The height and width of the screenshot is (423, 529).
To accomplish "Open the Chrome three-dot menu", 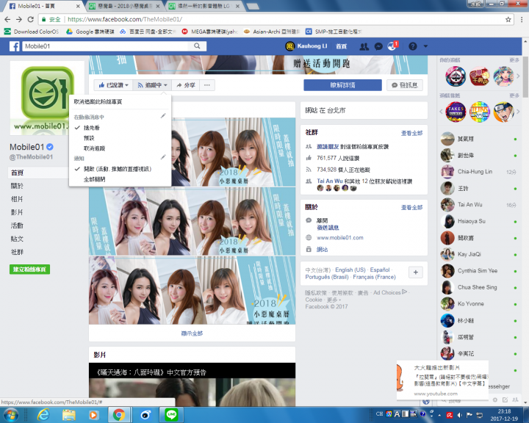I will pos(522,20).
